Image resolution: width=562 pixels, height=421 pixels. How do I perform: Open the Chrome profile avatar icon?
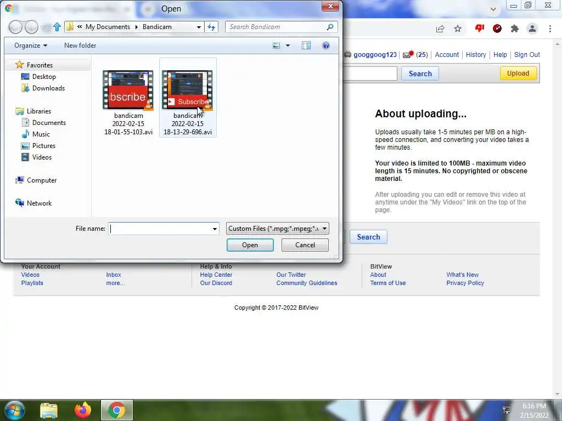(532, 29)
